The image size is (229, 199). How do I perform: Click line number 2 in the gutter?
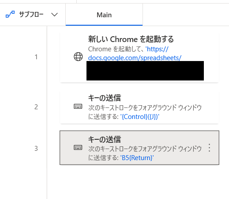36,107
